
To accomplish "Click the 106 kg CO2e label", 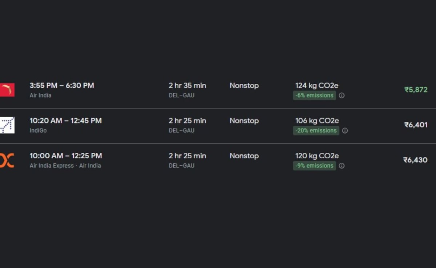I will 317,121.
